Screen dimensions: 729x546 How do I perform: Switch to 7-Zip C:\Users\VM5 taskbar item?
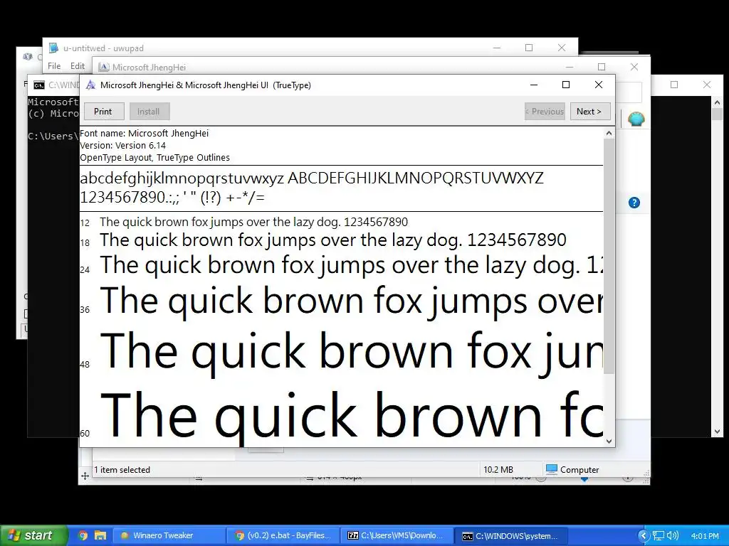[x=397, y=535]
